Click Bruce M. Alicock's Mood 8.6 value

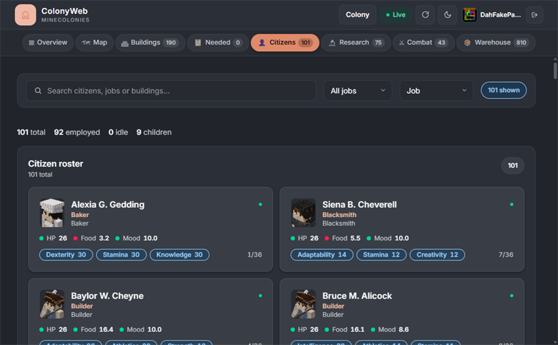(x=404, y=330)
